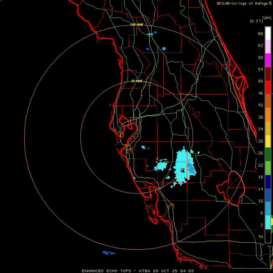Click legend value 46
273x273 pixels.
coord(261,93)
